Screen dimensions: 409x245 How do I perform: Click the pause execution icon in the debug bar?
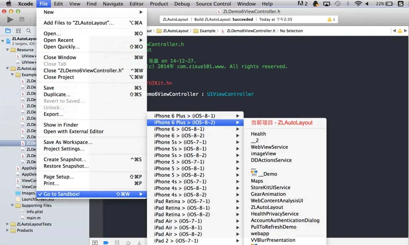coord(117,243)
